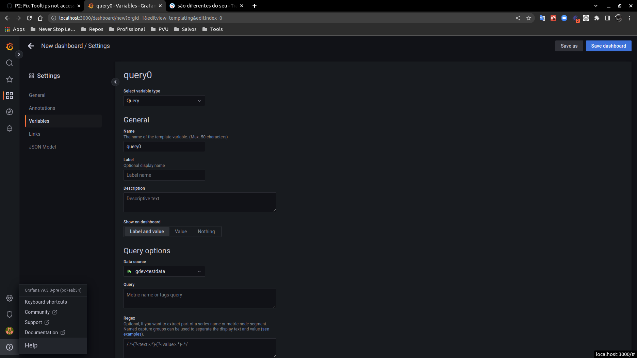637x358 pixels.
Task: Open Server Admin shield icon
Action: point(10,314)
